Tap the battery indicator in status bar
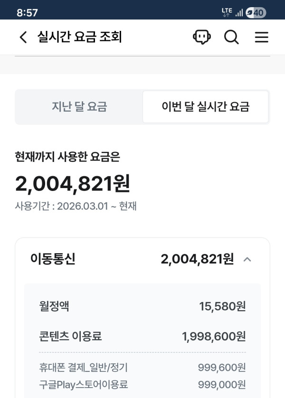Image resolution: width=285 pixels, height=398 pixels. pos(256,13)
